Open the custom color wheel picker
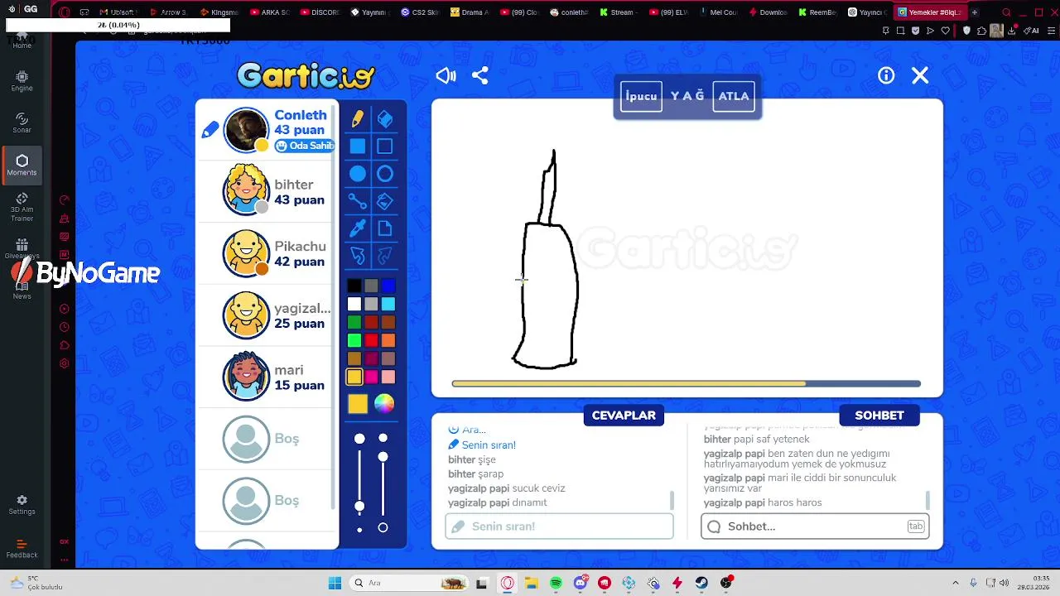The height and width of the screenshot is (596, 1060). [x=383, y=403]
